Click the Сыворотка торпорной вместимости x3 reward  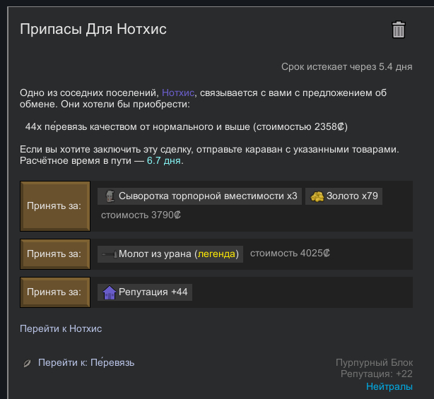click(199, 196)
